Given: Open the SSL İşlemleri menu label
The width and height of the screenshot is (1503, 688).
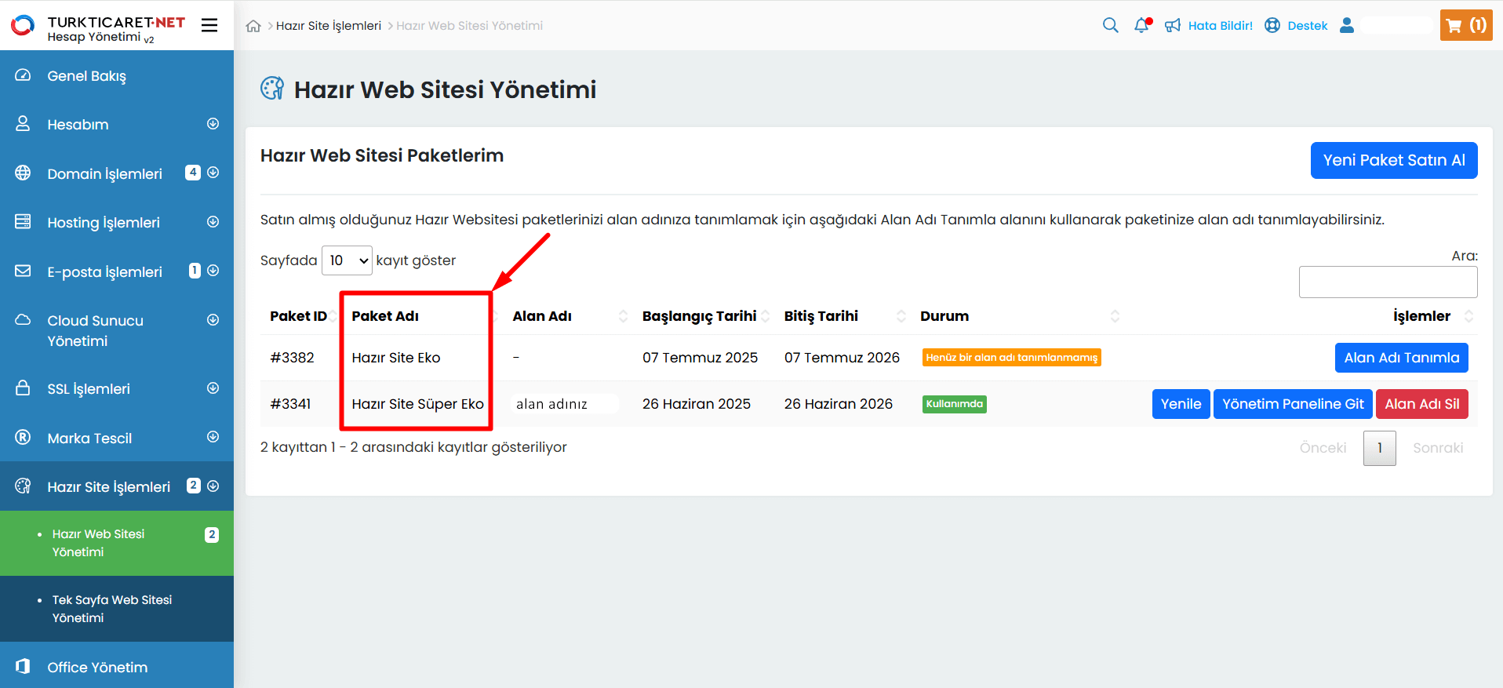Looking at the screenshot, I should (x=89, y=389).
